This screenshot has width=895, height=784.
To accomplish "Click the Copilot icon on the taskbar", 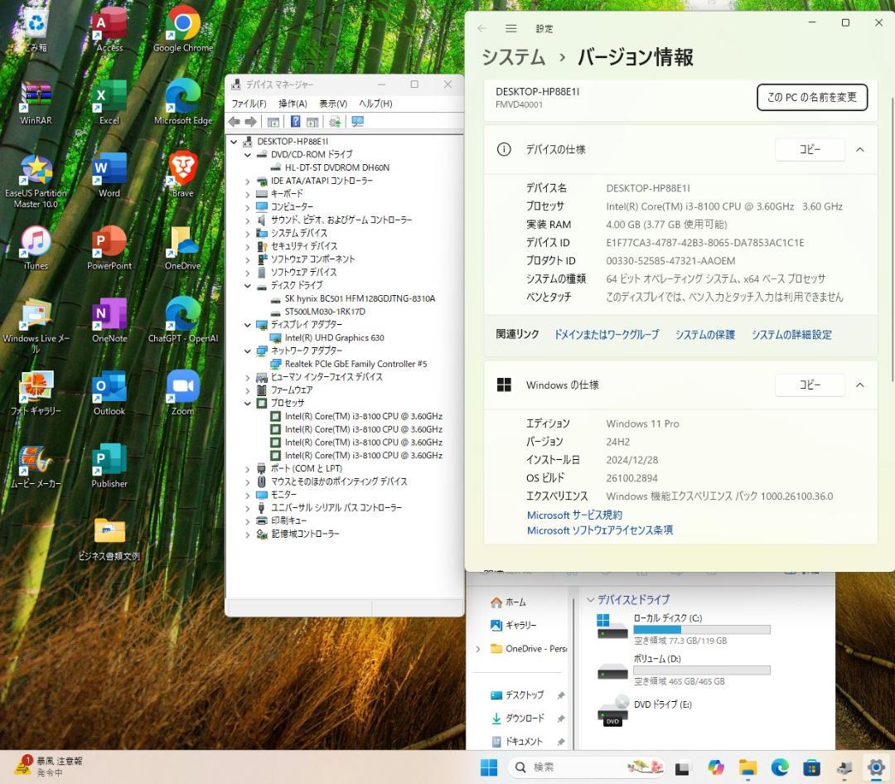I will (715, 767).
